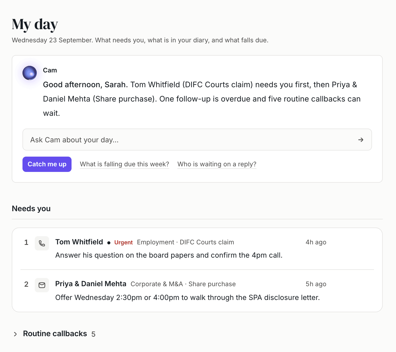Select the Corporate & M&A · Share purchase text
Screen dimensions: 396x352
pyautogui.click(x=183, y=284)
